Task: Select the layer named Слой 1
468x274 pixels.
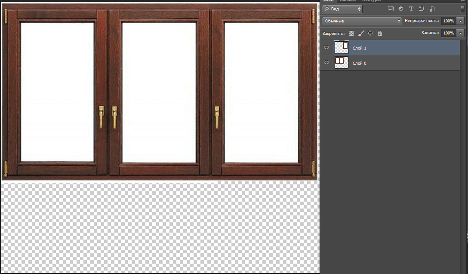Action: point(359,48)
